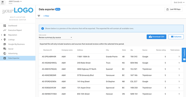Select business ID AG-2PDLKBRH3R
This screenshot has width=186, height=97.
point(49,57)
